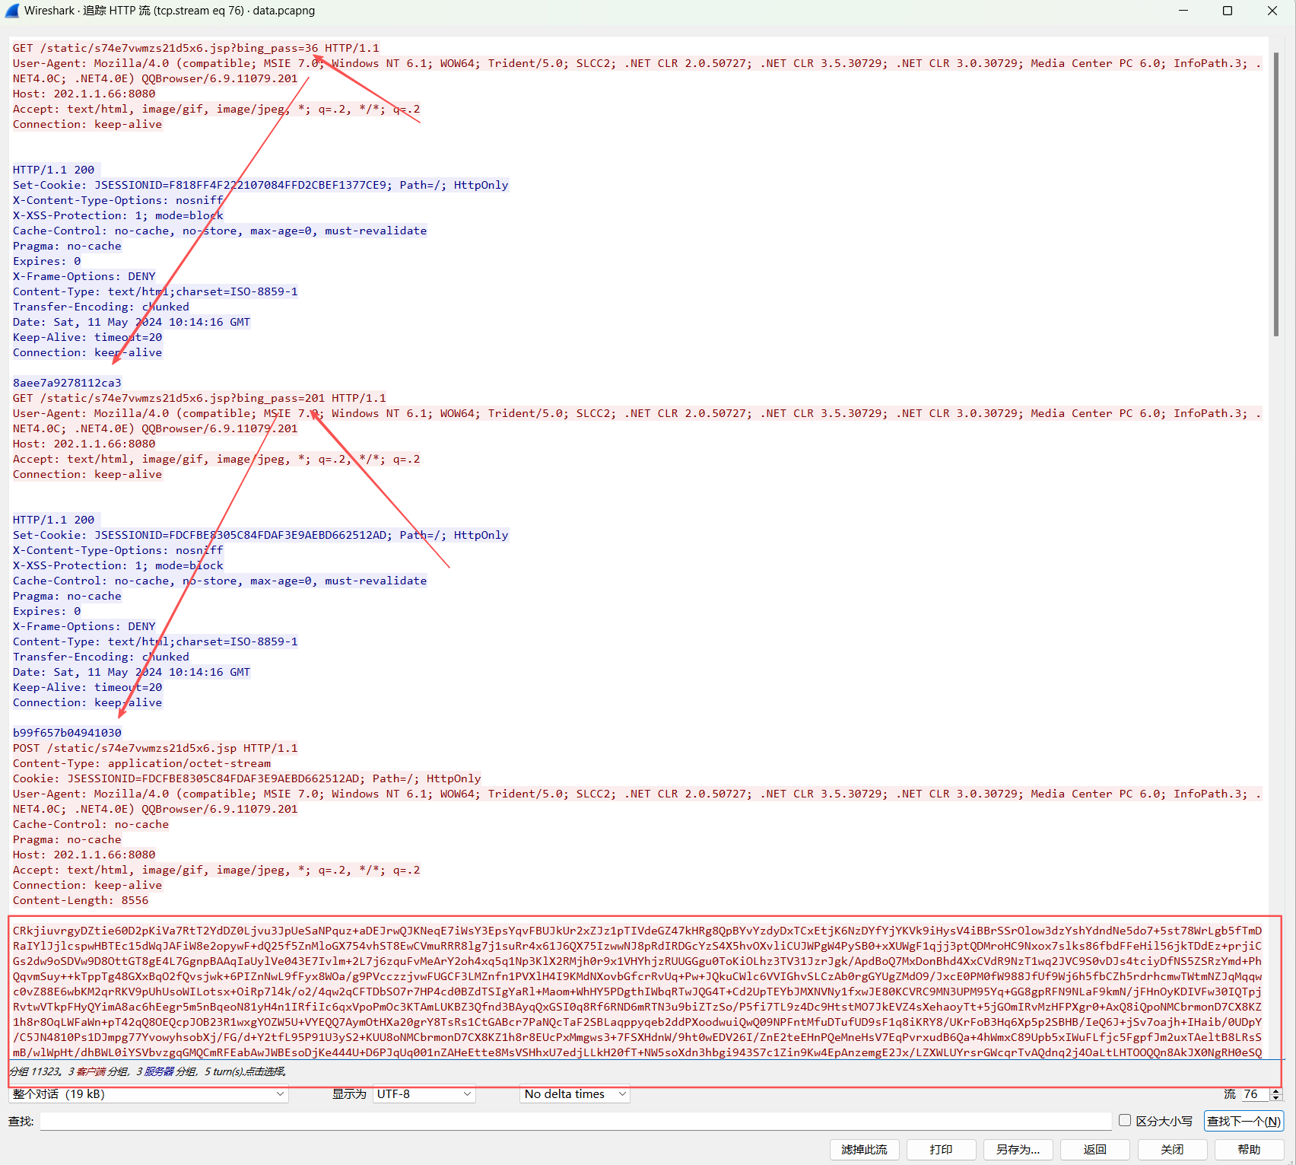Click the 关闭 close button
Image resolution: width=1296 pixels, height=1165 pixels.
[x=1172, y=1150]
